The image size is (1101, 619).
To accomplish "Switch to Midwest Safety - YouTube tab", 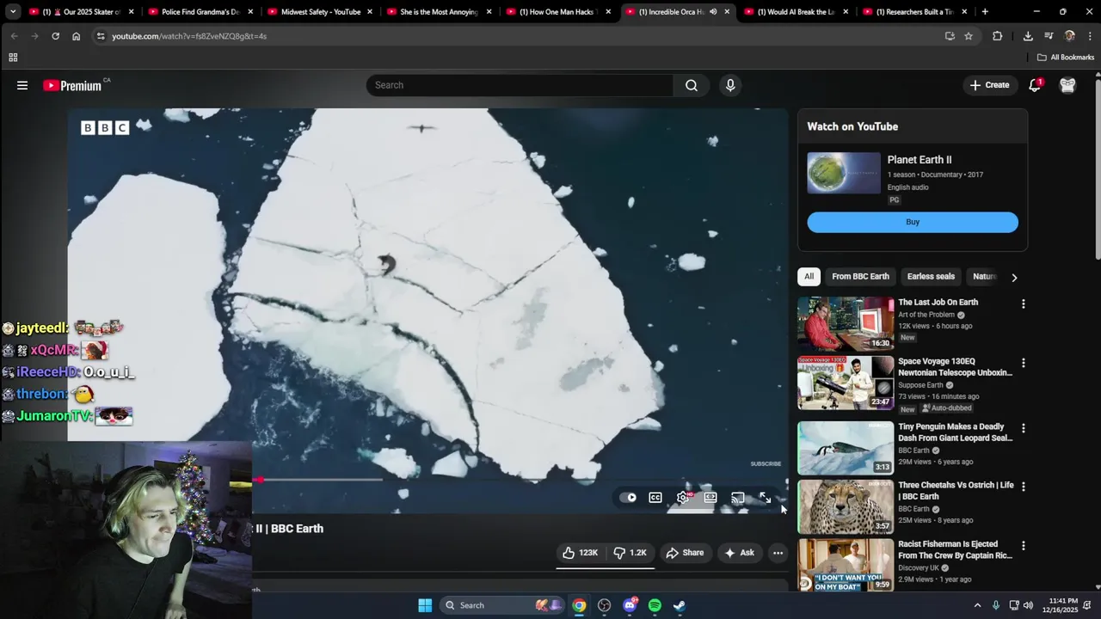I will click(319, 12).
